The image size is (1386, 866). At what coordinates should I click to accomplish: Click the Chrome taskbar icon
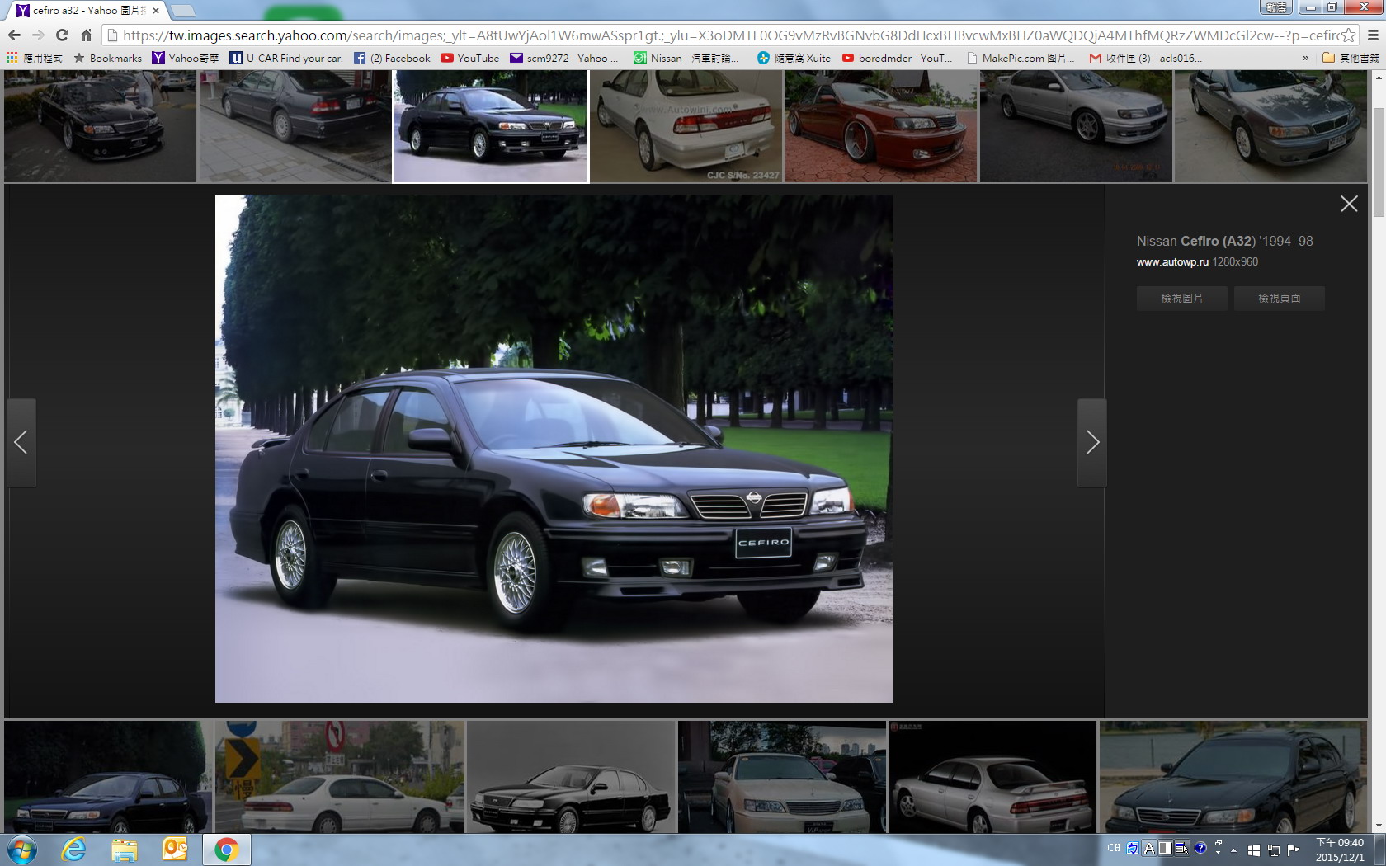(227, 850)
